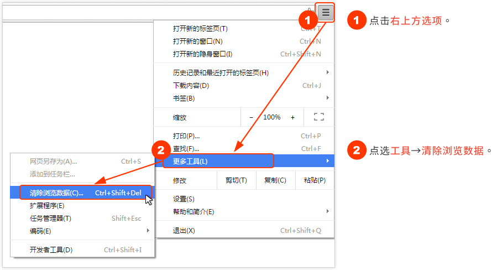Decrease zoom with the minus button
The height and width of the screenshot is (270, 492).
click(x=251, y=117)
